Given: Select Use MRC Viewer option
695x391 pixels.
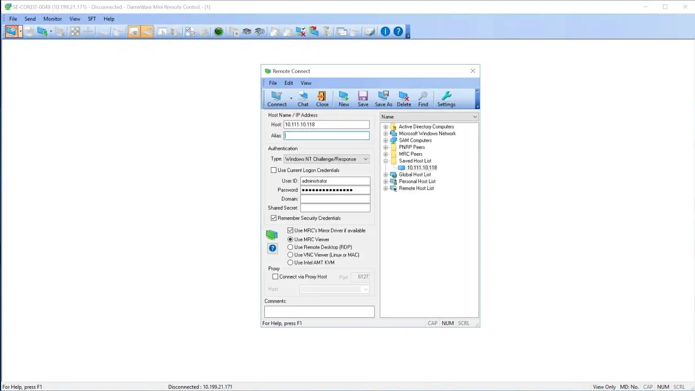Looking at the screenshot, I should (290, 239).
